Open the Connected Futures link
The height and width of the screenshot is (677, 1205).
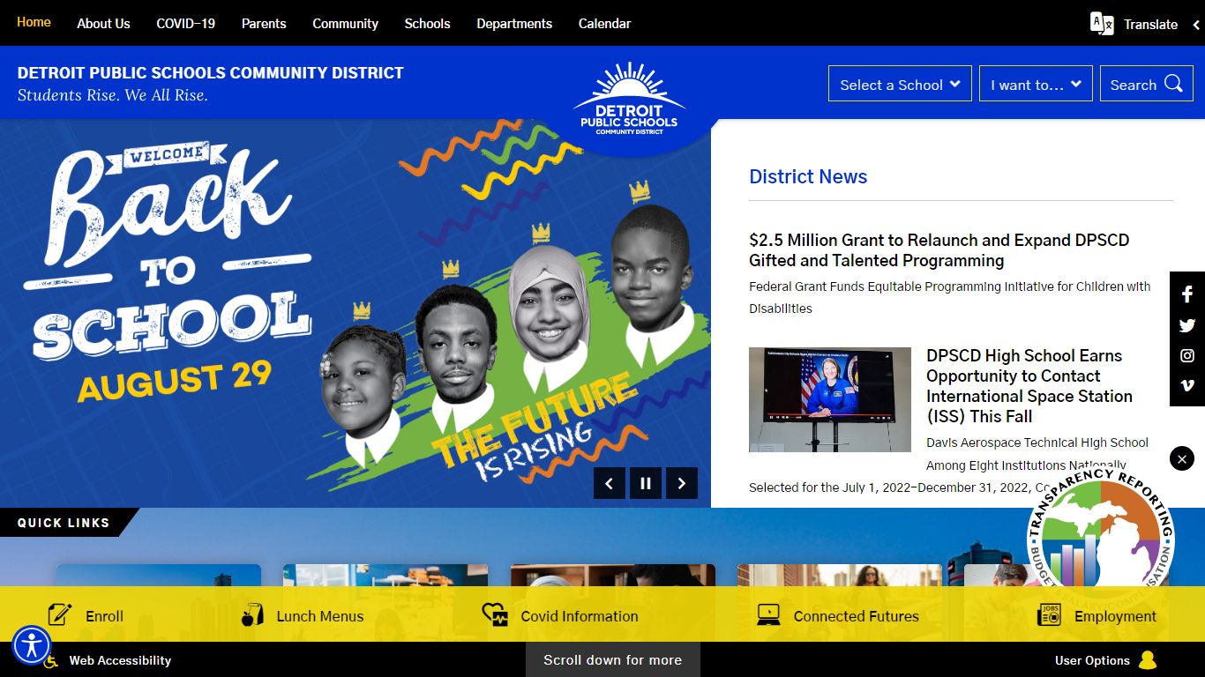[x=856, y=616]
